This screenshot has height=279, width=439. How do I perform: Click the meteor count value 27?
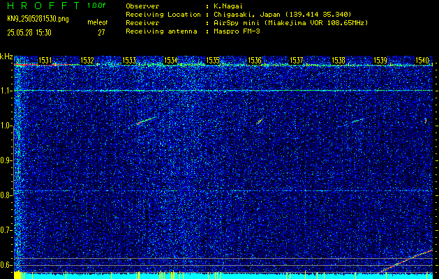pyautogui.click(x=101, y=33)
